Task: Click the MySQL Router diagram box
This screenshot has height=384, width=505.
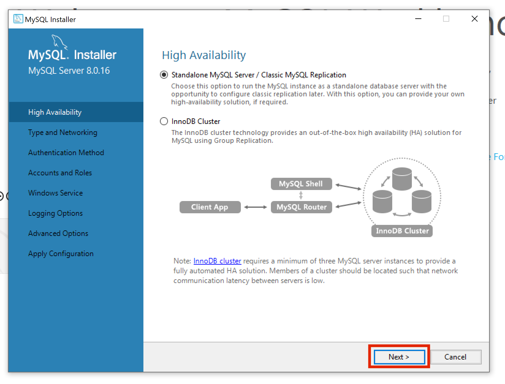Action: pos(301,207)
